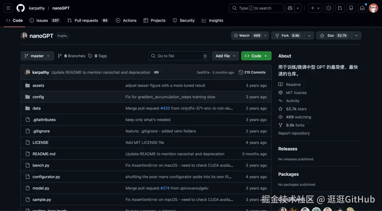
Task: Open the MIT license link in About
Action: tap(296, 93)
